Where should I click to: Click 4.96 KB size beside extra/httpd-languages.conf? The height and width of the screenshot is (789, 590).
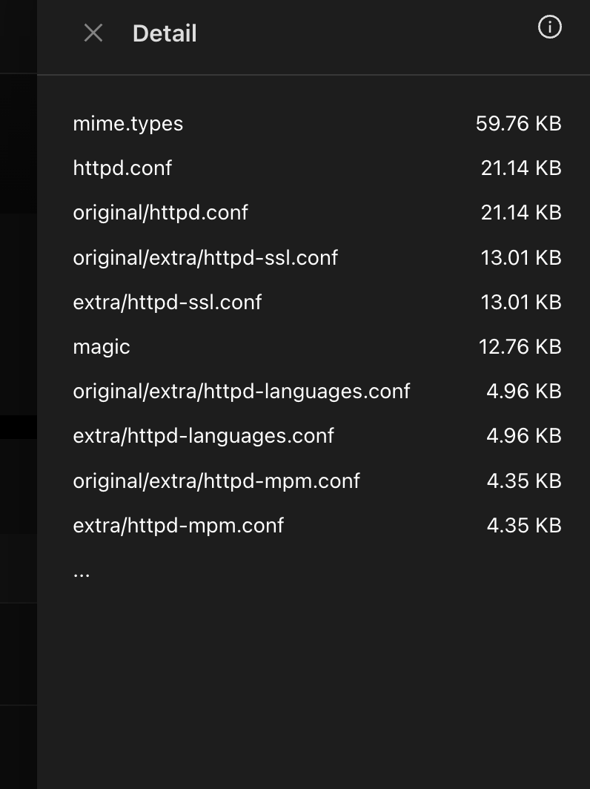click(x=524, y=436)
